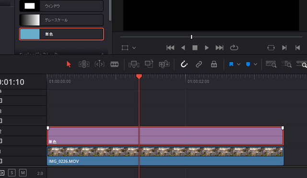This screenshot has width=307, height=178.
Task: Click the 単色 clip's fade-out handle
Action: [x=283, y=128]
